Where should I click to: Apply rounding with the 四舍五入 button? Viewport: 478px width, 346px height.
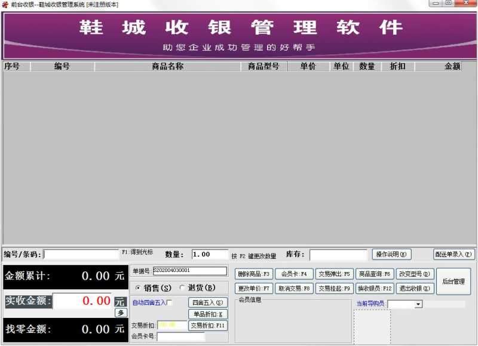[207, 302]
